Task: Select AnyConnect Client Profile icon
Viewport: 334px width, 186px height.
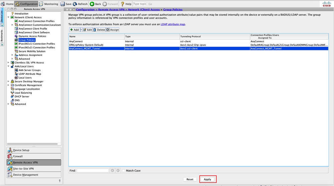Action: pyautogui.click(x=16, y=29)
